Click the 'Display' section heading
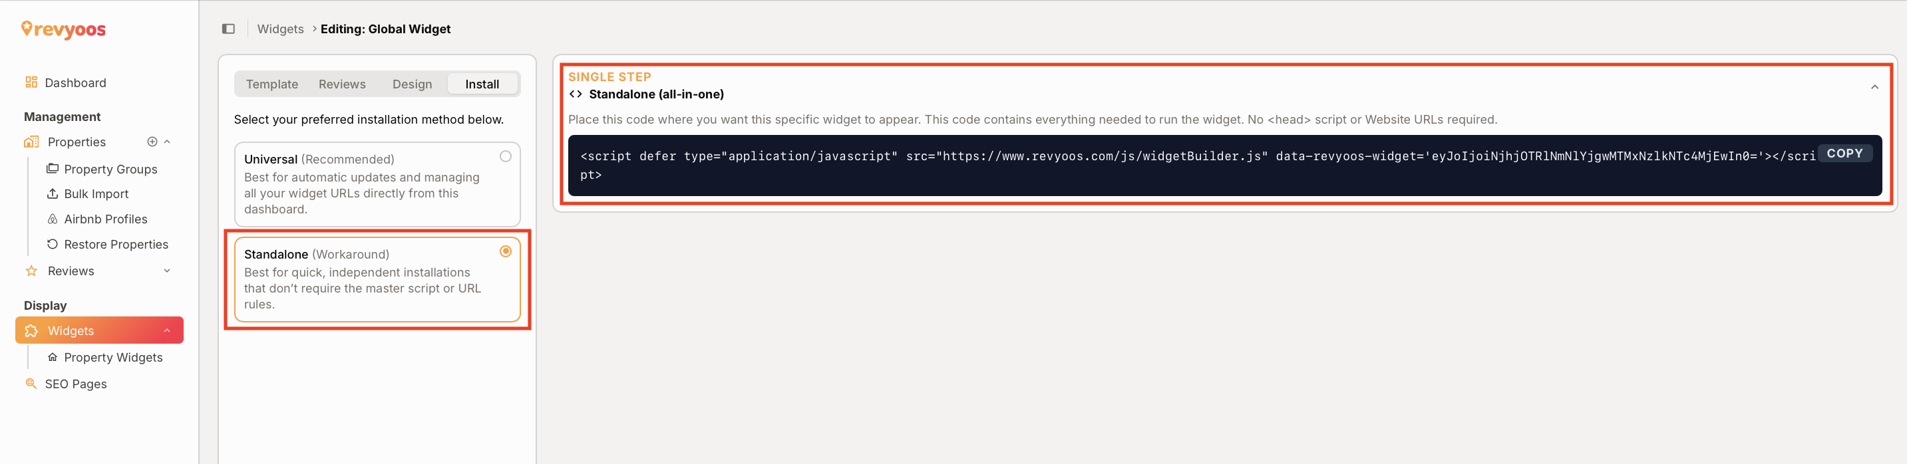1907x464 pixels. (45, 306)
